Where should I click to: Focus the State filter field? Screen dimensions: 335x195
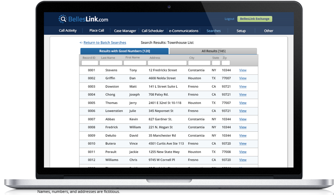[x=216, y=63]
